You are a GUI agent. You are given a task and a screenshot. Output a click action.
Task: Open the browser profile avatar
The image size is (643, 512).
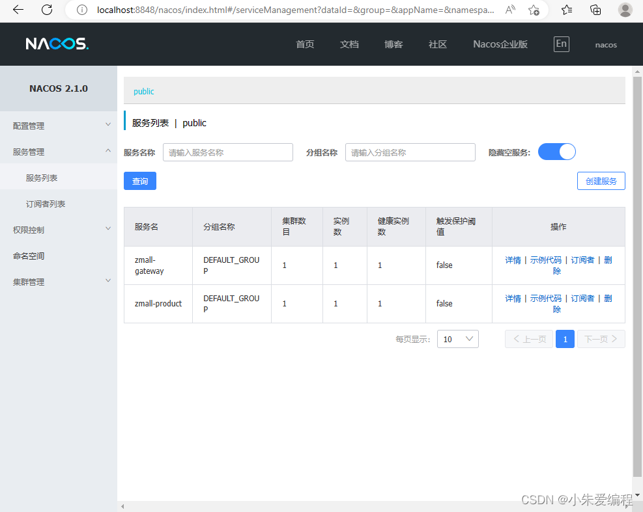[x=625, y=10]
